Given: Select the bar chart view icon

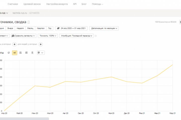Looking at the screenshot, I should coord(26,53).
